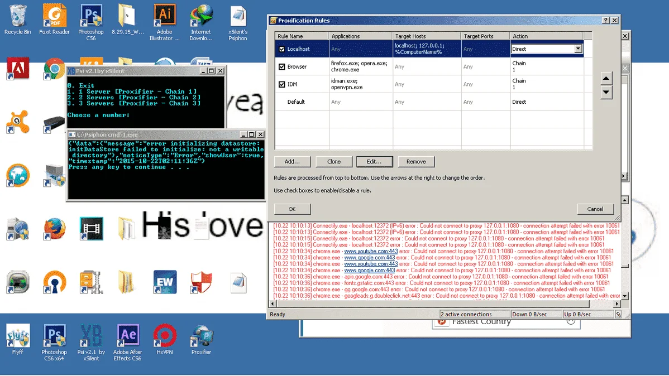The height and width of the screenshot is (376, 669).
Task: Click the Add... button
Action: [x=292, y=162]
